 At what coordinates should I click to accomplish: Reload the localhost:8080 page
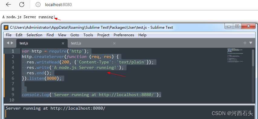pos(22,5)
